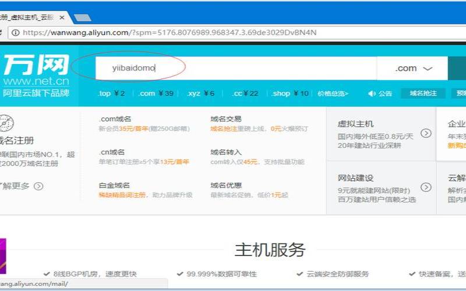Select the .shop ¥10 price link

coord(290,94)
